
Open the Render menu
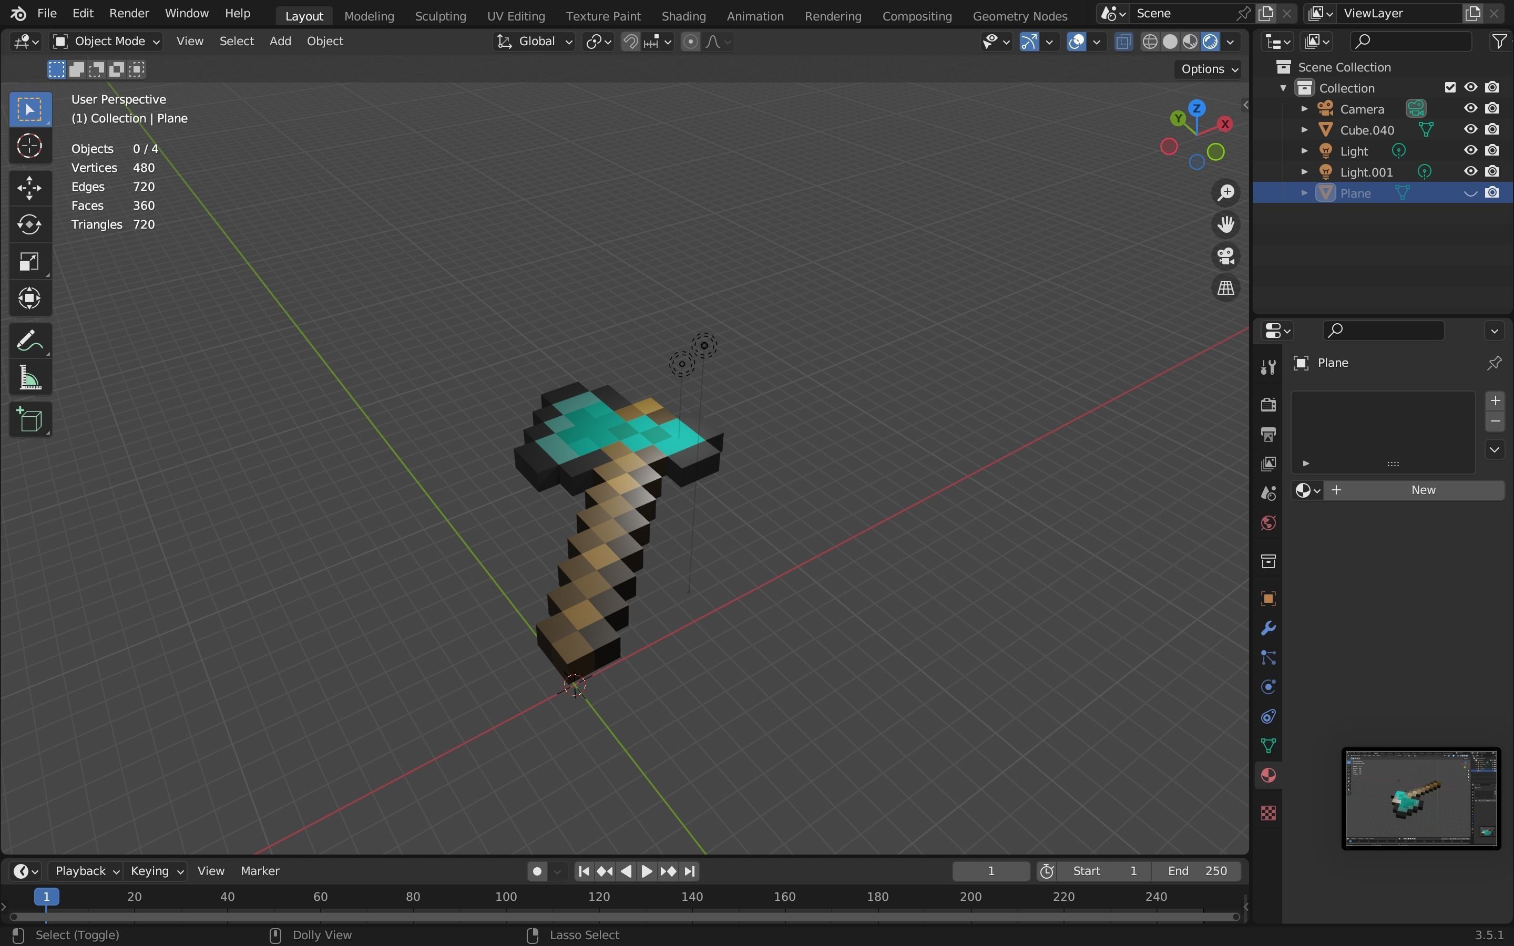[x=129, y=13]
